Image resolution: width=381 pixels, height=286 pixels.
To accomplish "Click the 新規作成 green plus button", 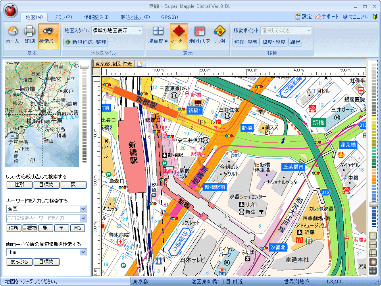I will click(79, 42).
